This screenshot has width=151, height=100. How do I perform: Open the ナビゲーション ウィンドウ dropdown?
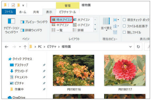(x=11, y=26)
